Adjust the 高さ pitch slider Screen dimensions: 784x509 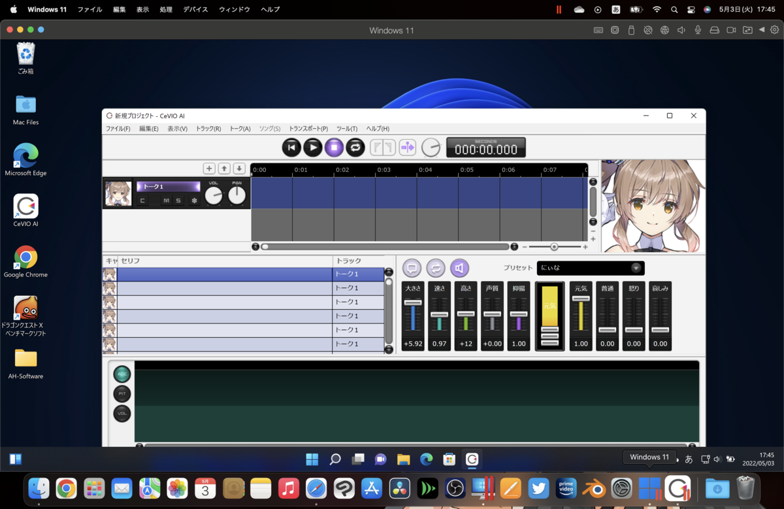[466, 315]
